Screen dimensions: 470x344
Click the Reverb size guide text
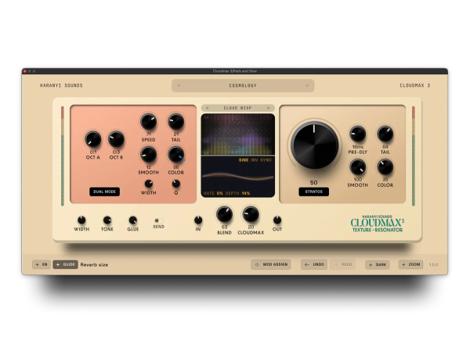(x=94, y=265)
